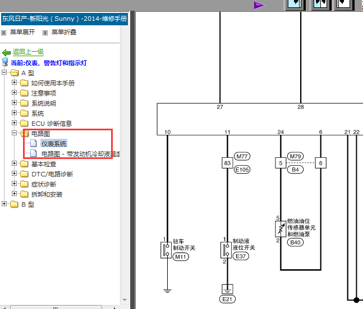Click the tree panel's horizontal scrollbar right arrow
Image resolution: width=363 pixels, height=309 pixels.
click(x=114, y=307)
